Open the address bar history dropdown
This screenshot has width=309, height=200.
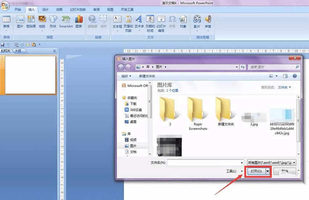237,67
